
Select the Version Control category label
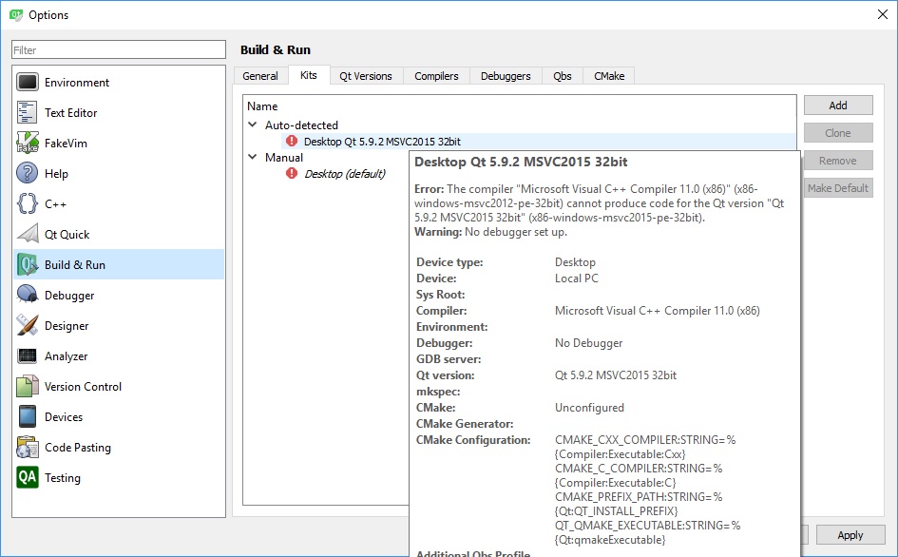pos(83,386)
